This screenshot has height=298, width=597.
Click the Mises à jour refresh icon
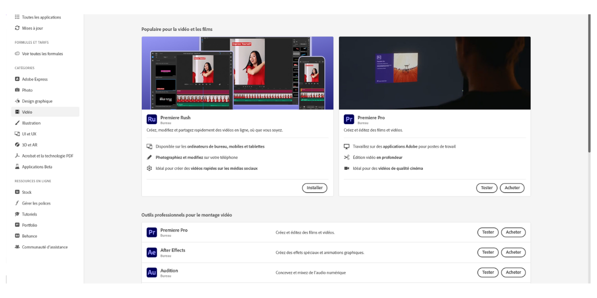pyautogui.click(x=17, y=28)
